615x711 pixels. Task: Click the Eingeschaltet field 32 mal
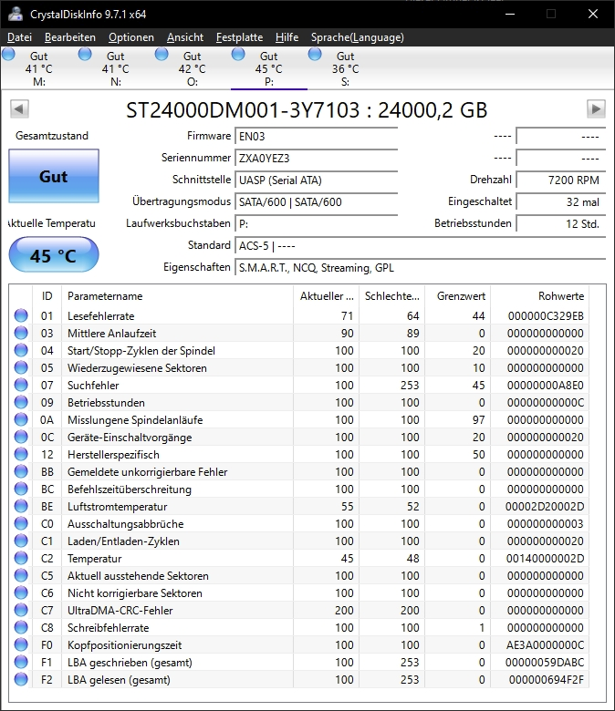pyautogui.click(x=561, y=201)
